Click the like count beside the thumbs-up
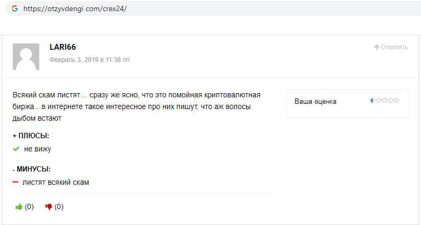Screen dimensions: 421x225 (29, 207)
